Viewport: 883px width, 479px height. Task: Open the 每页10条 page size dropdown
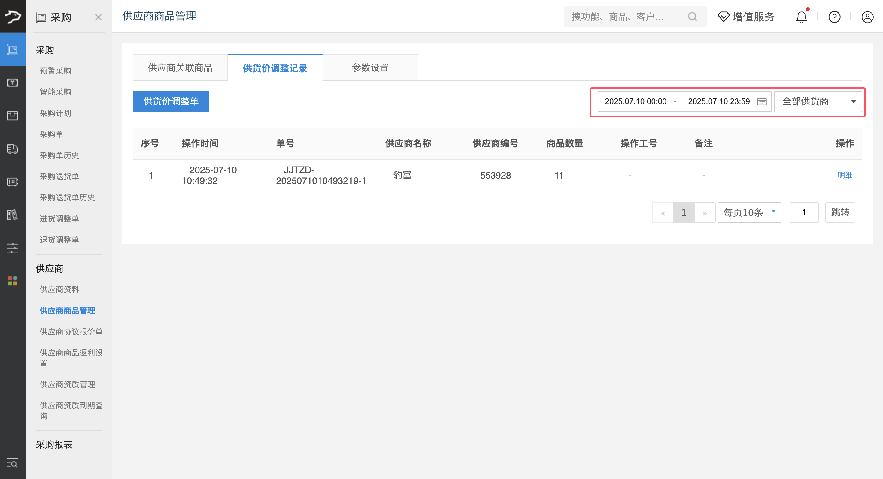pyautogui.click(x=749, y=213)
